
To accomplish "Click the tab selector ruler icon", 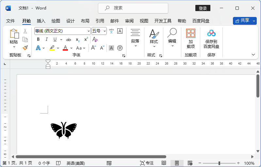I will (5, 64).
